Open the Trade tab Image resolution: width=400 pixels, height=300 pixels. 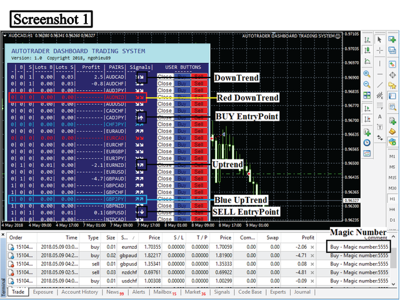tap(18, 292)
